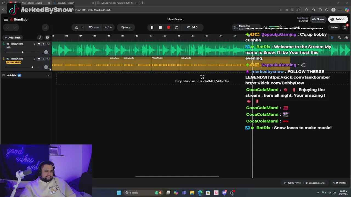Image resolution: width=351 pixels, height=197 pixels.
Task: Expand track 01 chevron
Action: coord(48,44)
